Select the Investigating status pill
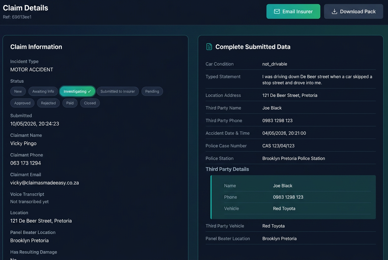The width and height of the screenshot is (388, 260). click(77, 91)
